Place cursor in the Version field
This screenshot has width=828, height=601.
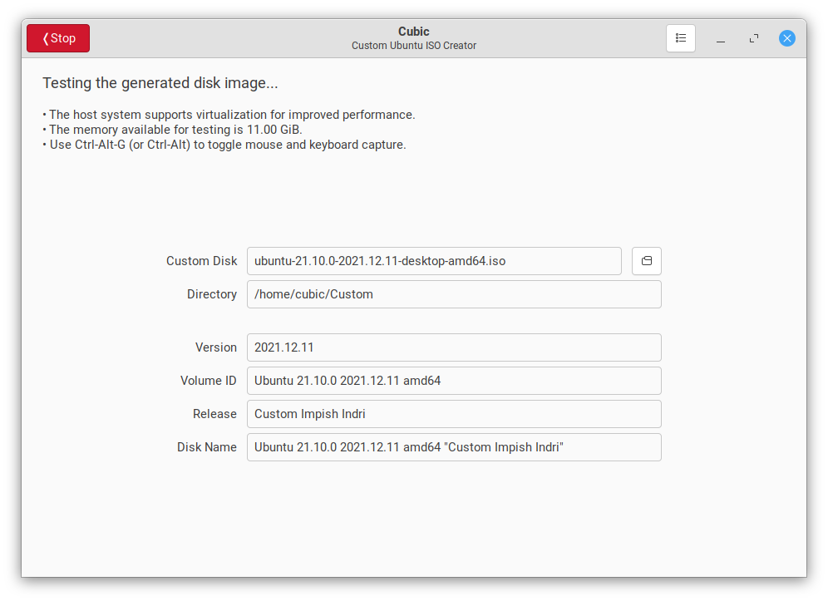[454, 347]
